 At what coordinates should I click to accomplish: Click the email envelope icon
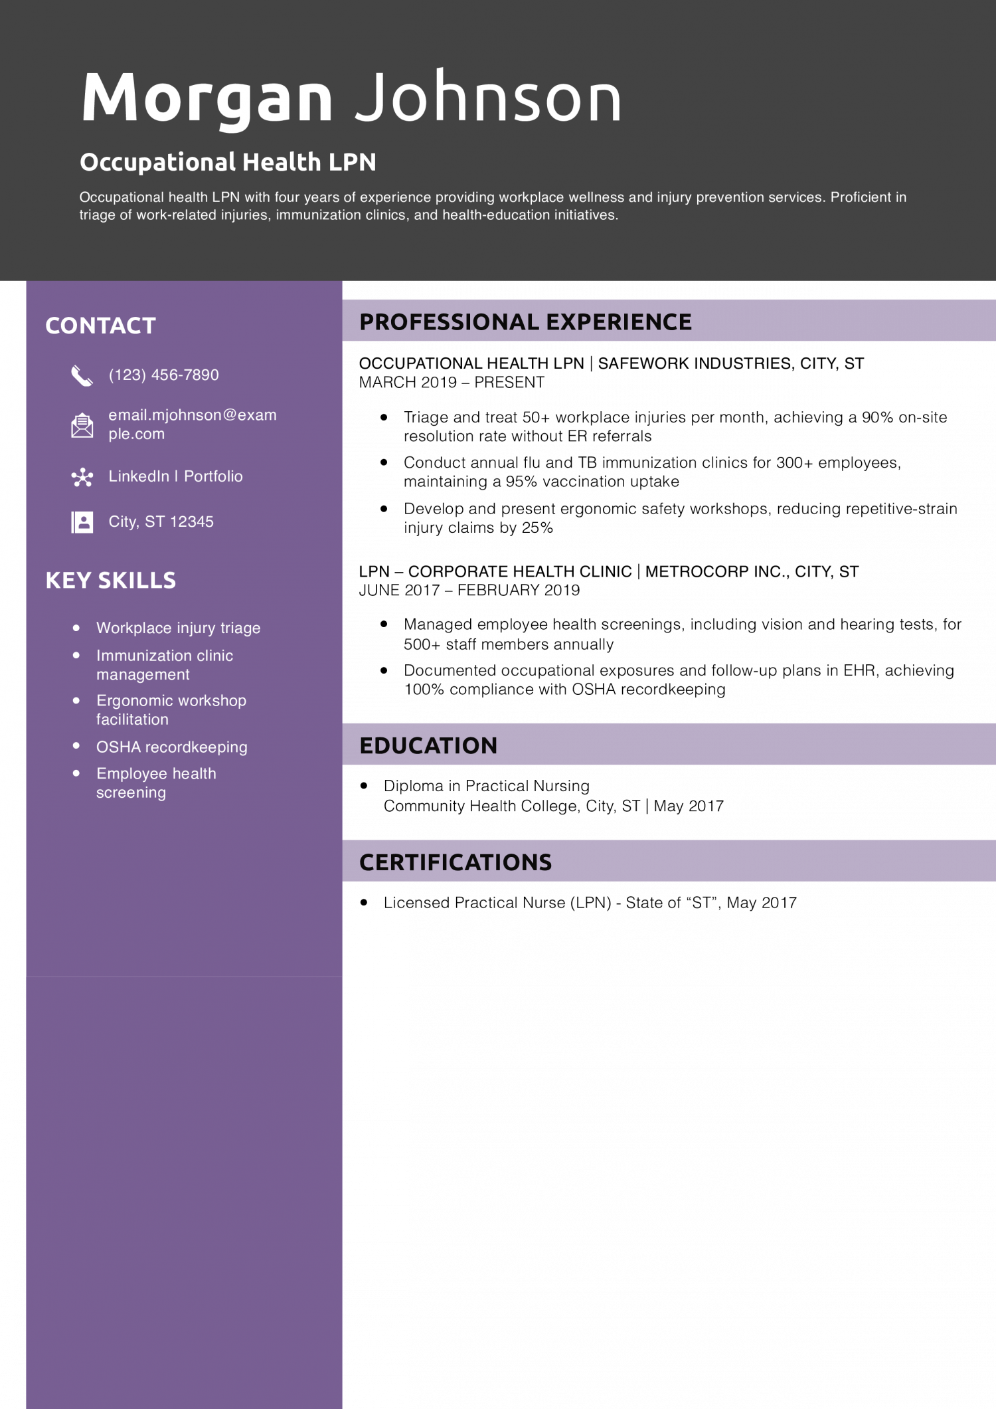click(82, 425)
